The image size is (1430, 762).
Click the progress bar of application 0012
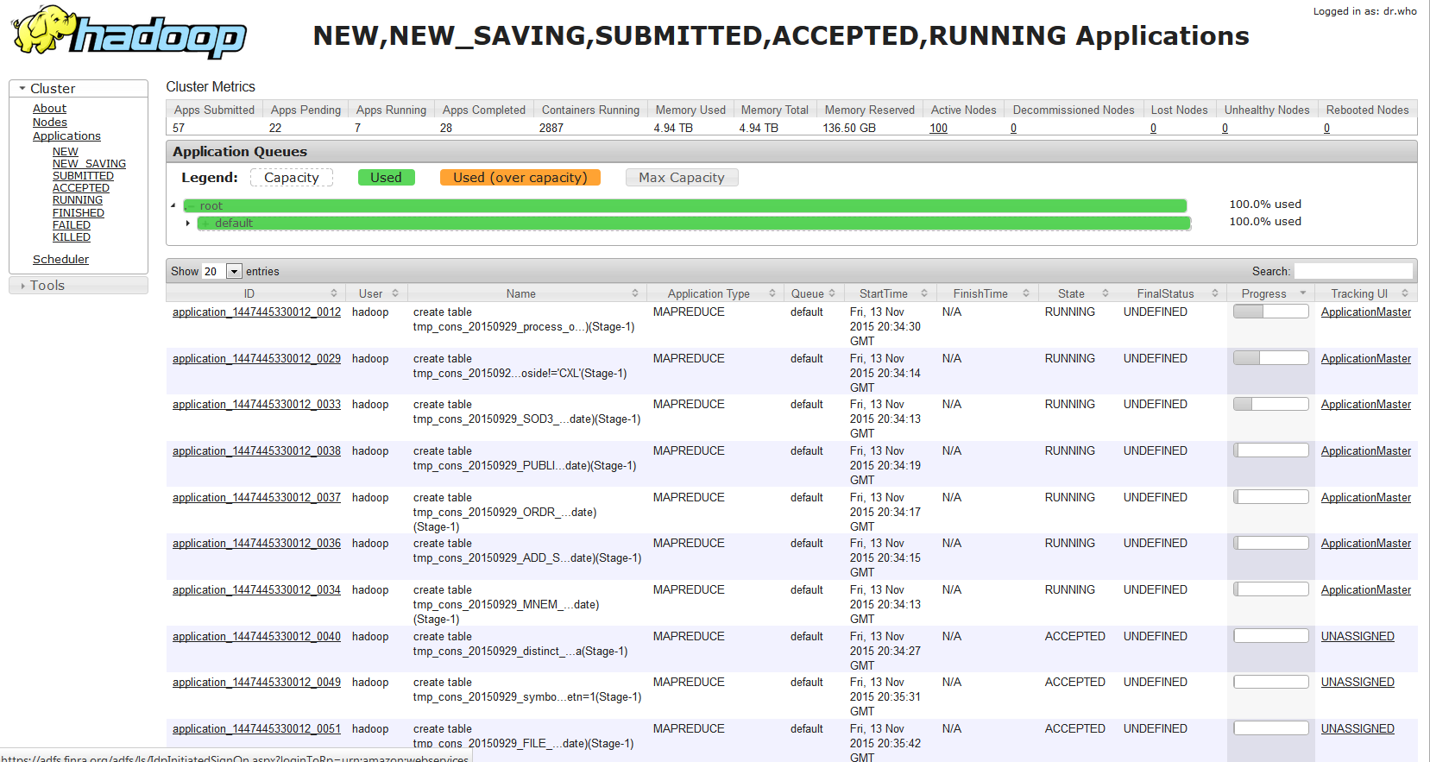(1270, 312)
